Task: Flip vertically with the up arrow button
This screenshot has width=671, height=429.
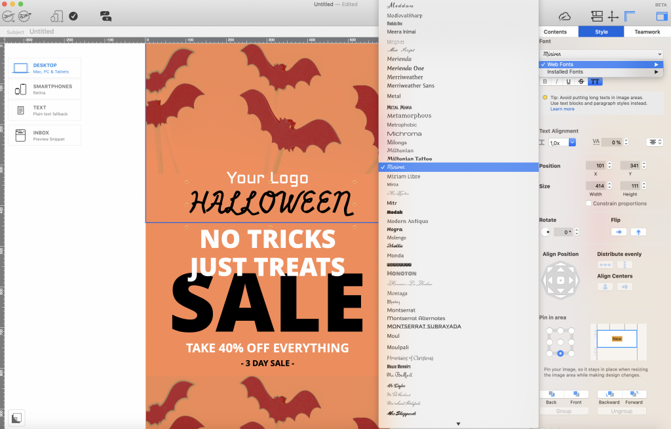Action: coord(638,232)
